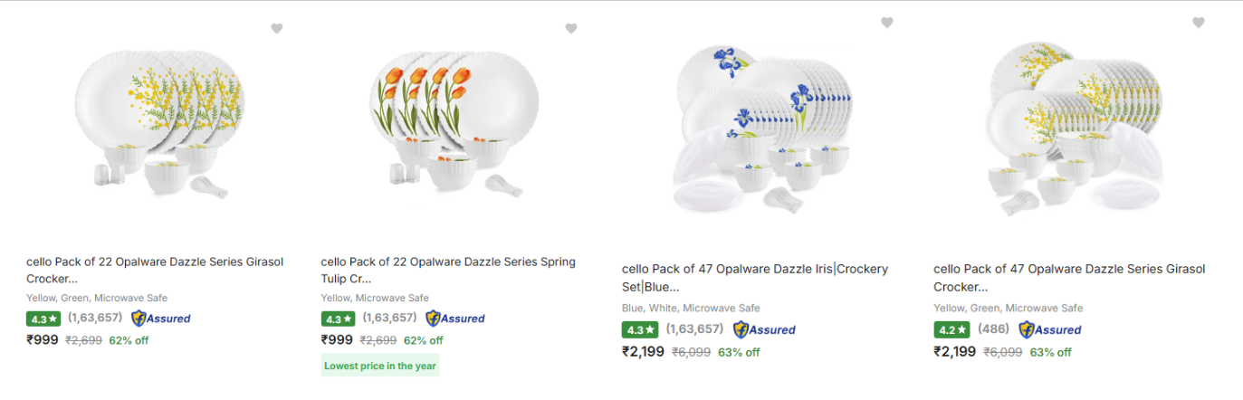Click the ₹999 price of Spring Tulip set
Viewport: 1243px width, 400px height.
[x=337, y=340]
